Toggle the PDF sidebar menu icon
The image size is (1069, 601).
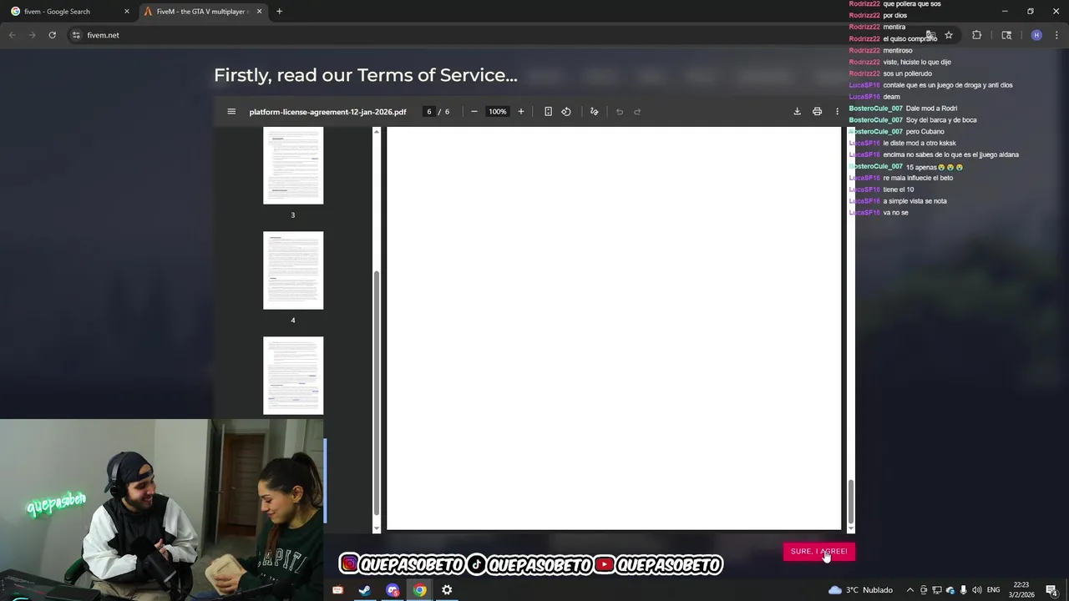tap(231, 112)
